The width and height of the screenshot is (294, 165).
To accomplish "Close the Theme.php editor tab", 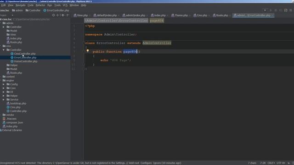I will point(190,15).
